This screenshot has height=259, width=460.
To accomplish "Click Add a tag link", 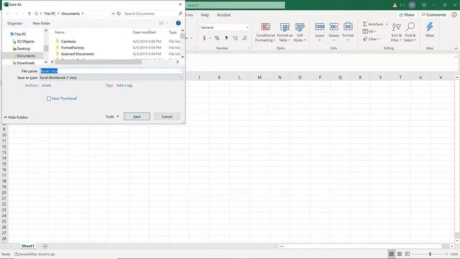I will pos(124,86).
